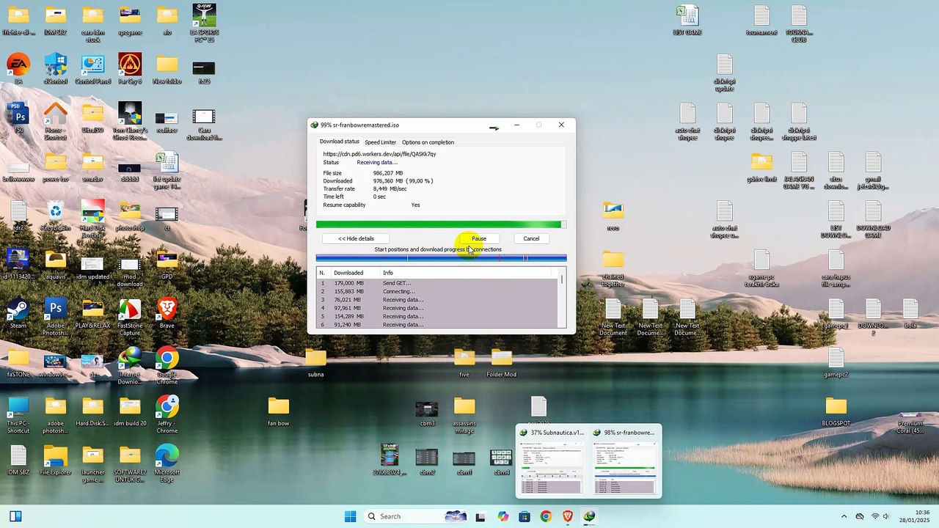Open Widgets button at taskbar left

(15, 516)
